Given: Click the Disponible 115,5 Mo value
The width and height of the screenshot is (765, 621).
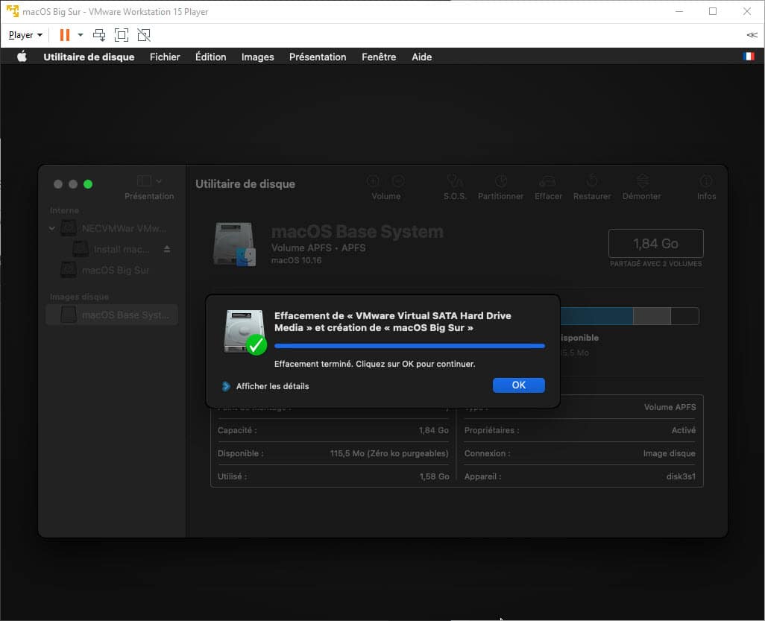Looking at the screenshot, I should pyautogui.click(x=389, y=453).
